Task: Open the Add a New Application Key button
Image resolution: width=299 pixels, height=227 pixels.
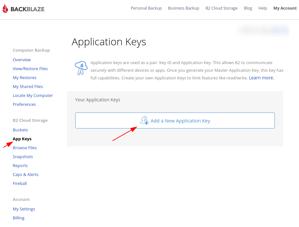Action: pyautogui.click(x=175, y=121)
